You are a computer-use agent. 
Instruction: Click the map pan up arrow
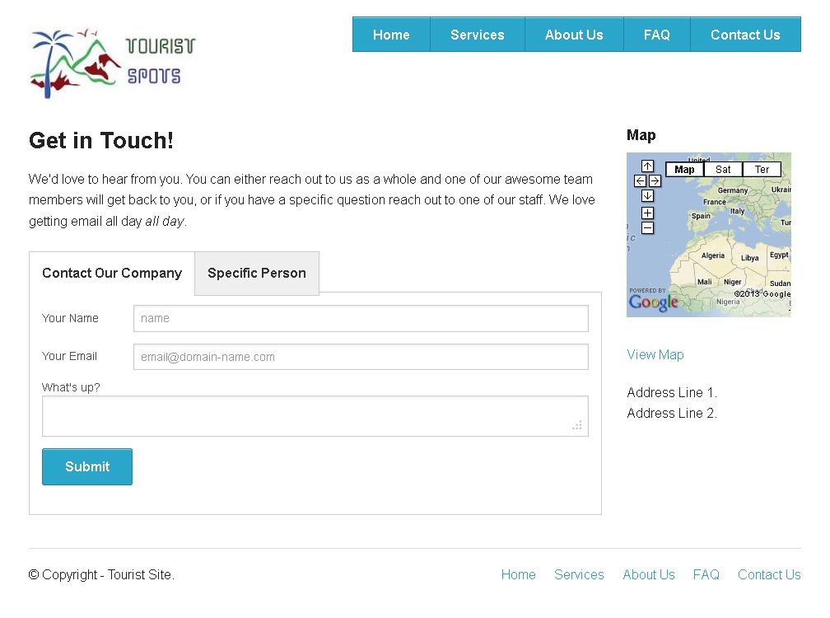tap(647, 166)
